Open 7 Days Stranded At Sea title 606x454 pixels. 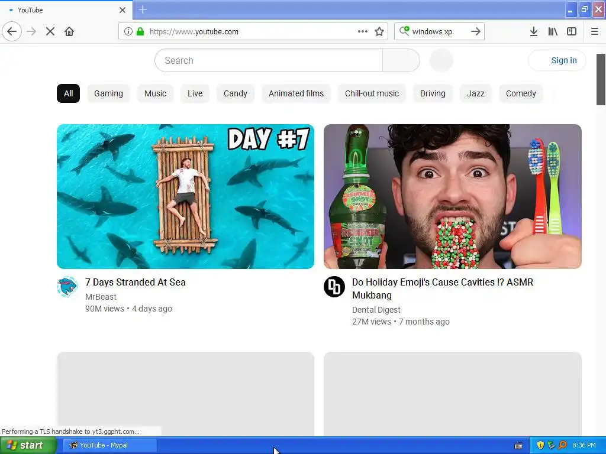tap(136, 282)
